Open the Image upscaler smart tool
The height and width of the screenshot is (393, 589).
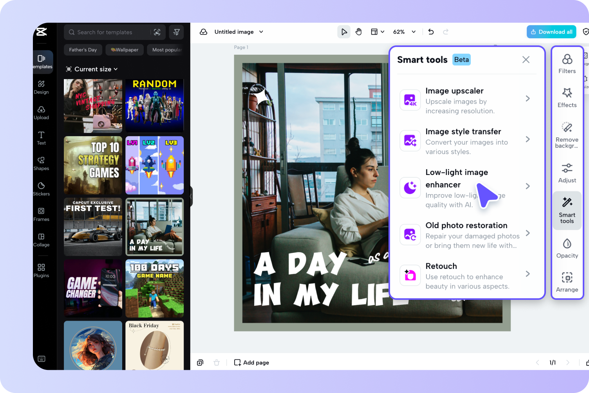(x=466, y=100)
